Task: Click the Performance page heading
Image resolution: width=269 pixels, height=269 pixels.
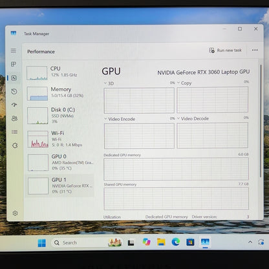Action: tap(41, 52)
